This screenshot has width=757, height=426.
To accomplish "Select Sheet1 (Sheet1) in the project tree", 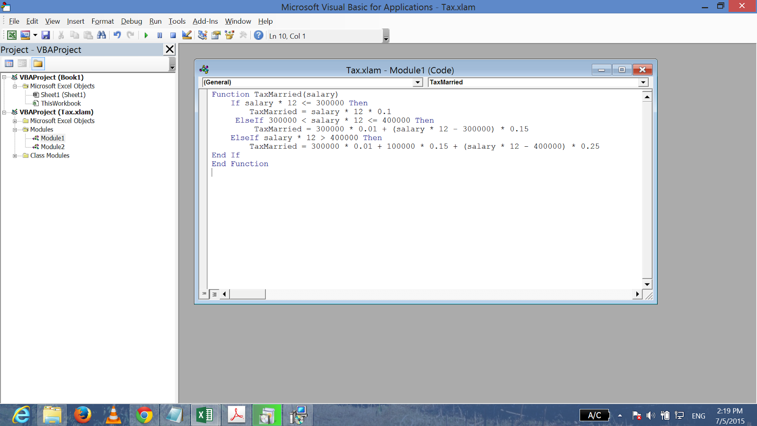I will (63, 95).
